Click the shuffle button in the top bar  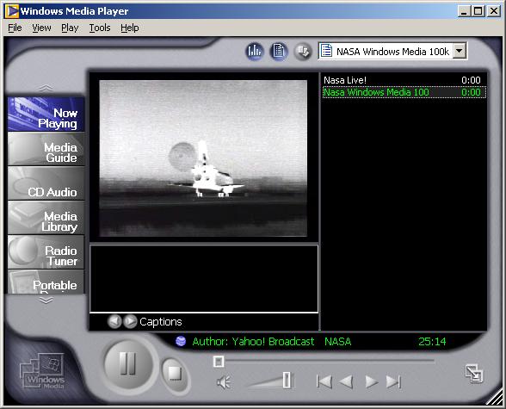tap(303, 51)
